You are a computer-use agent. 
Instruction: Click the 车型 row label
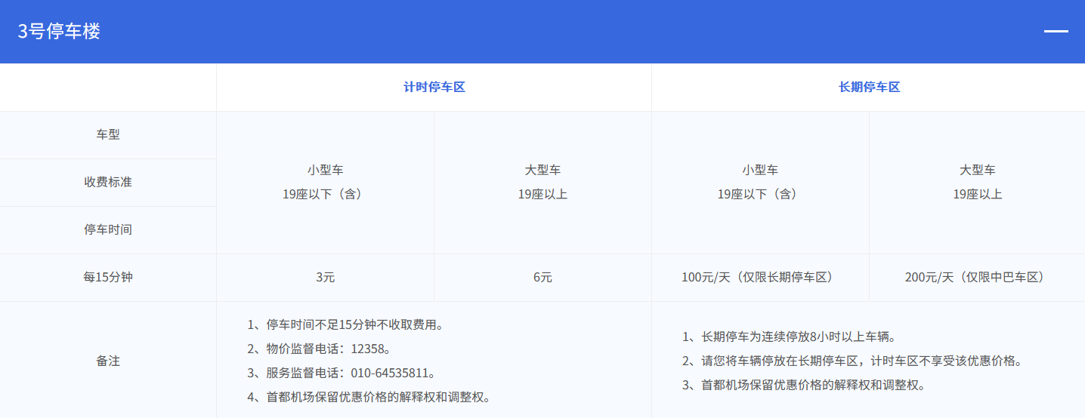pyautogui.click(x=108, y=135)
